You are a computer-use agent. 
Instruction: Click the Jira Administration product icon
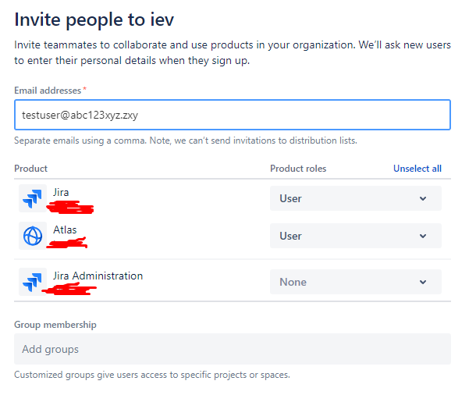coord(33,282)
